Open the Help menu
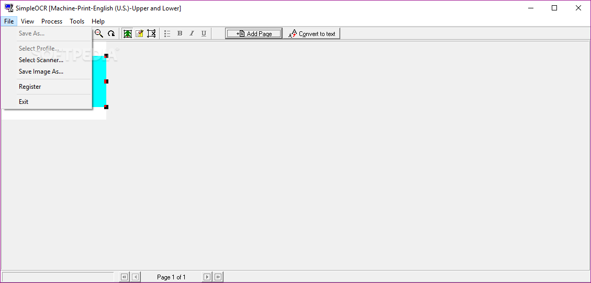 [98, 21]
